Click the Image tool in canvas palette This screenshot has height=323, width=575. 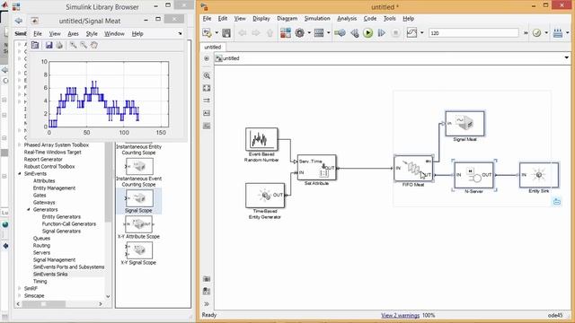pos(207,126)
